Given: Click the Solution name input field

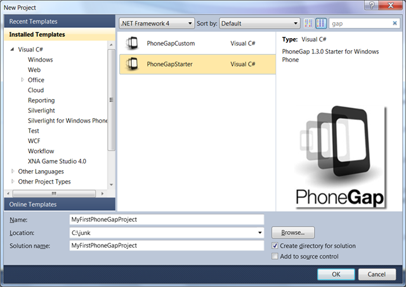Looking at the screenshot, I should [x=167, y=245].
